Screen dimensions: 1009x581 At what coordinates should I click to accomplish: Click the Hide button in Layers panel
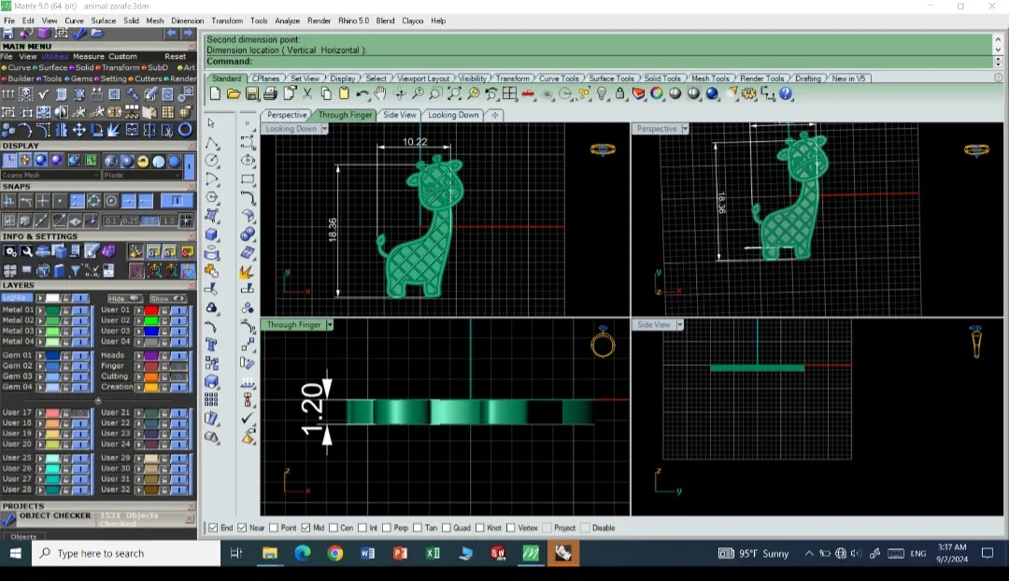(x=123, y=299)
